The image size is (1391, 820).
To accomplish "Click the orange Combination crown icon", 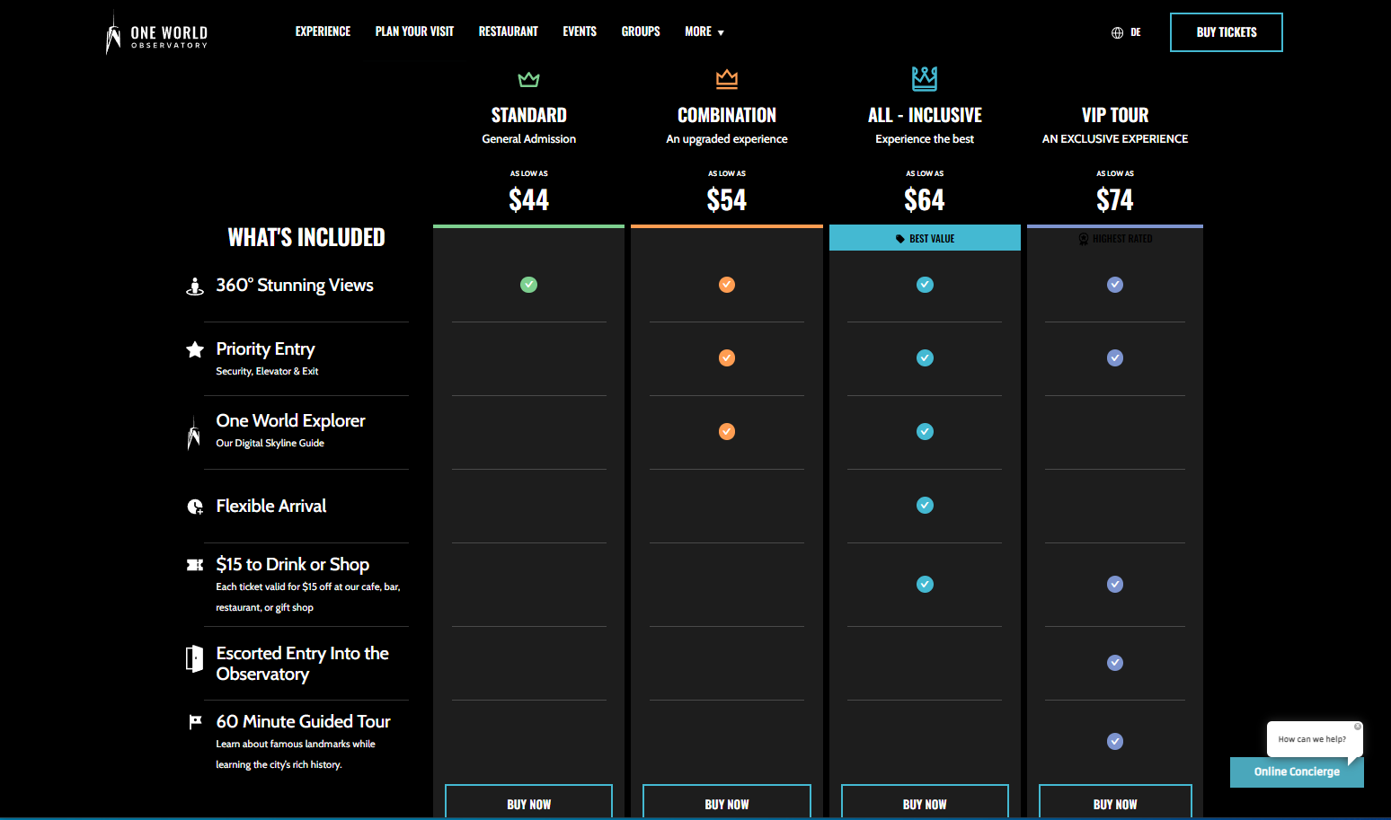I will pyautogui.click(x=727, y=79).
